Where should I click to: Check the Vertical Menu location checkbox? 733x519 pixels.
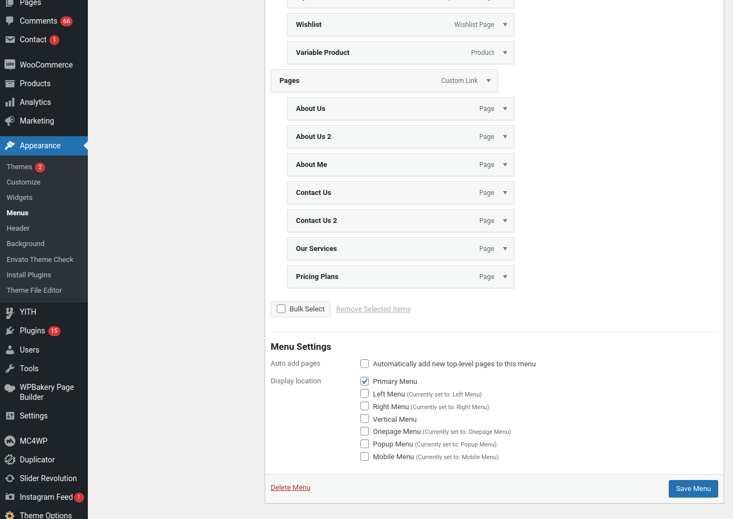tap(365, 418)
